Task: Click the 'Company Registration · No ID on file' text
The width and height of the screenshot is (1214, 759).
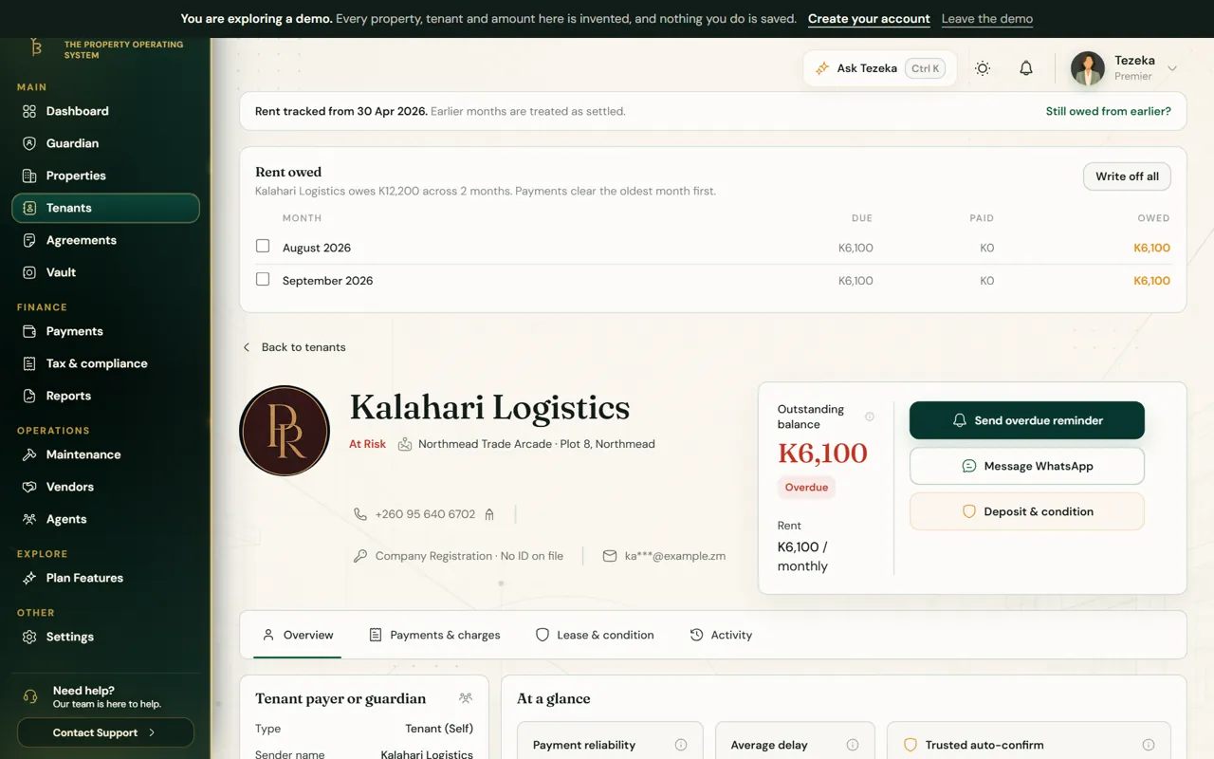Action: pyautogui.click(x=469, y=556)
